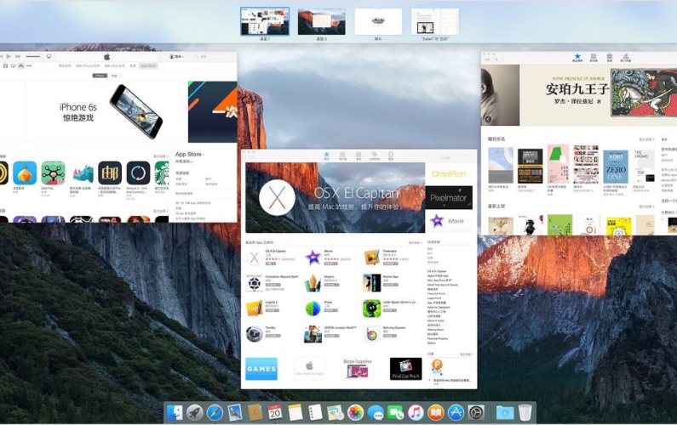Open Safari compass icon in Dock
This screenshot has height=425, width=677.
[215, 412]
